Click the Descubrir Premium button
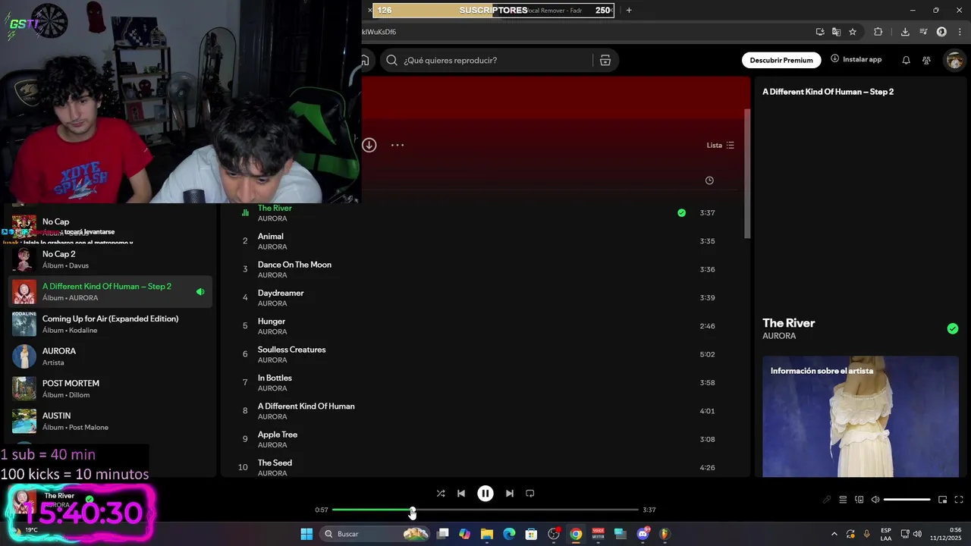This screenshot has height=546, width=971. click(x=781, y=60)
